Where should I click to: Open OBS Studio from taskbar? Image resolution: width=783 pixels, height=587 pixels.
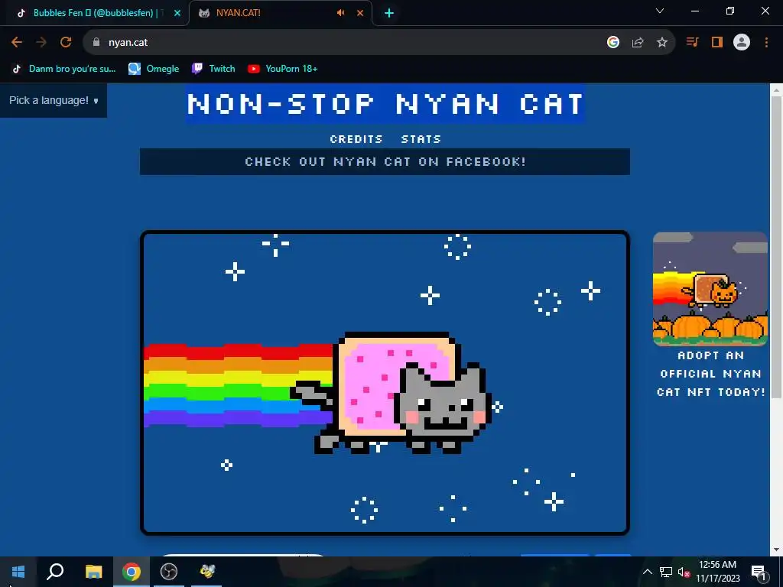[x=169, y=572]
